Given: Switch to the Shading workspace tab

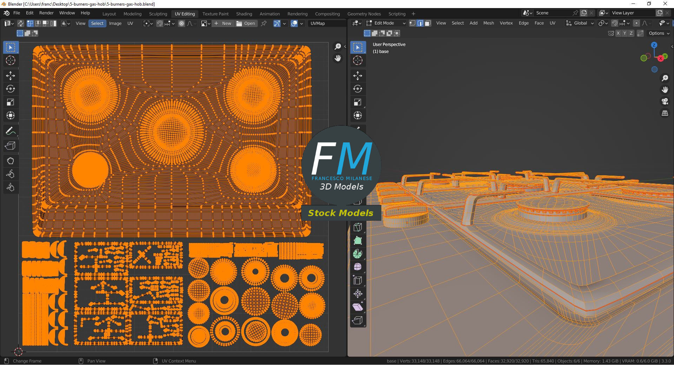Looking at the screenshot, I should click(244, 14).
